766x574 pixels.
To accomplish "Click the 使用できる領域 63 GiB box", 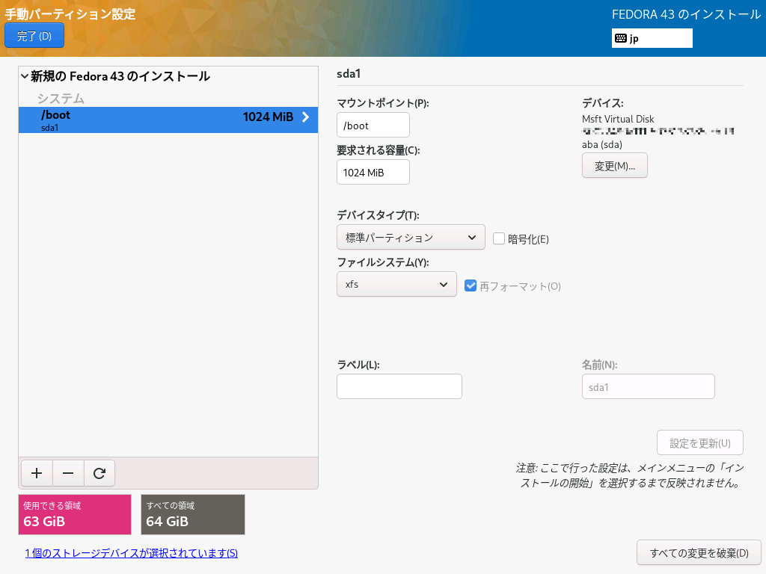I will [x=75, y=514].
